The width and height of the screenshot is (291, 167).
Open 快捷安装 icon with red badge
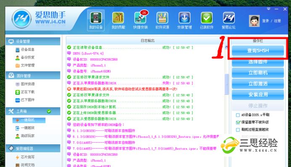tap(140, 20)
